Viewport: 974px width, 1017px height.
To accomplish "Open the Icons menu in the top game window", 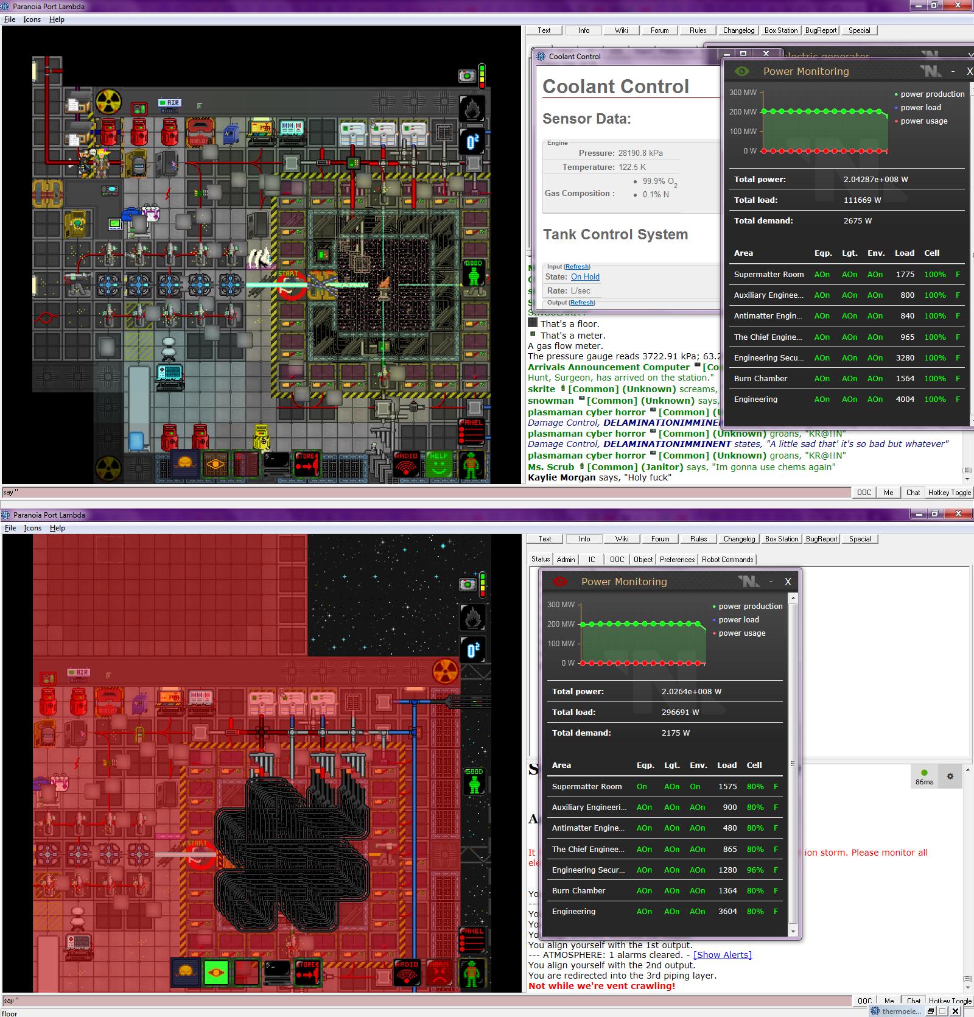I will pos(32,19).
